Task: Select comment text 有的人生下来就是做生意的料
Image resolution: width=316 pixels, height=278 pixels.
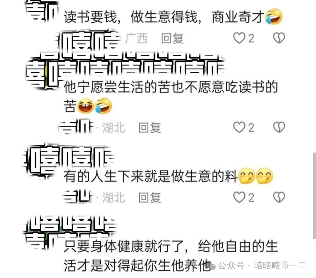Action: click(x=151, y=176)
